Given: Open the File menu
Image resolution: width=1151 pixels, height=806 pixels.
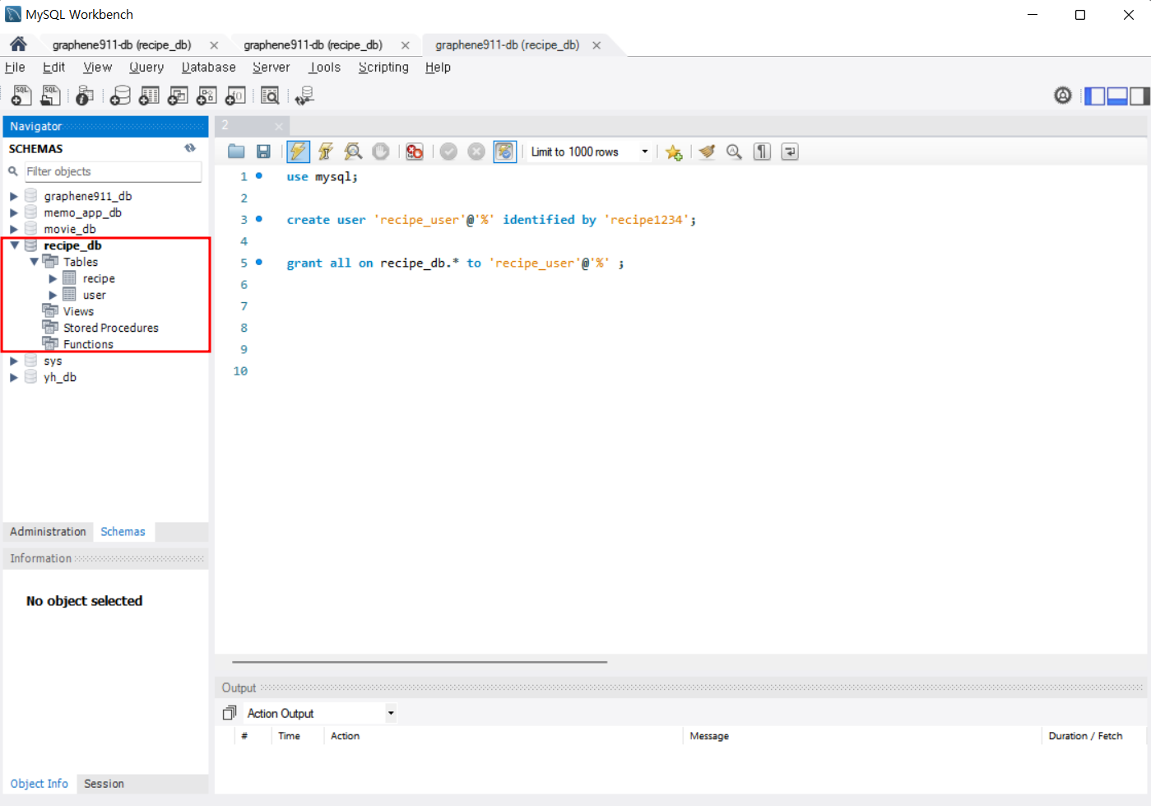Looking at the screenshot, I should tap(15, 68).
